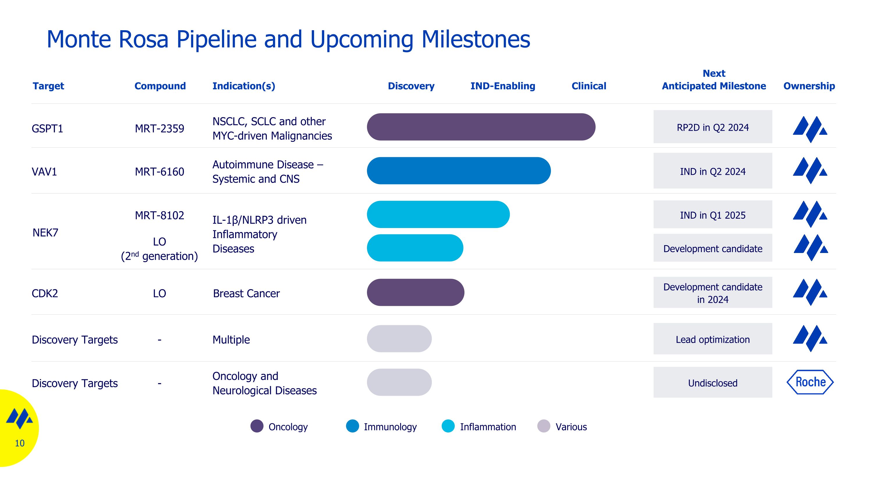Click the Immunology blue legend dot
The image size is (873, 490).
coord(352,426)
